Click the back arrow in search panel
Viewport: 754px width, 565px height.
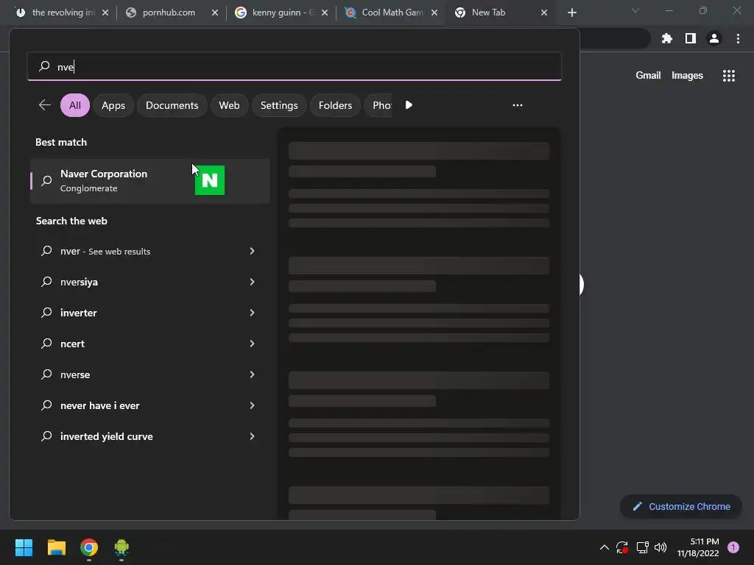45,104
